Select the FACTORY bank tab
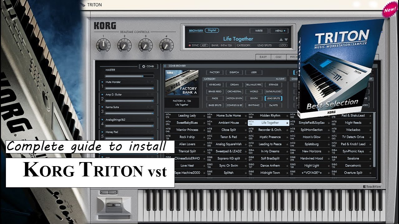 click(215, 72)
